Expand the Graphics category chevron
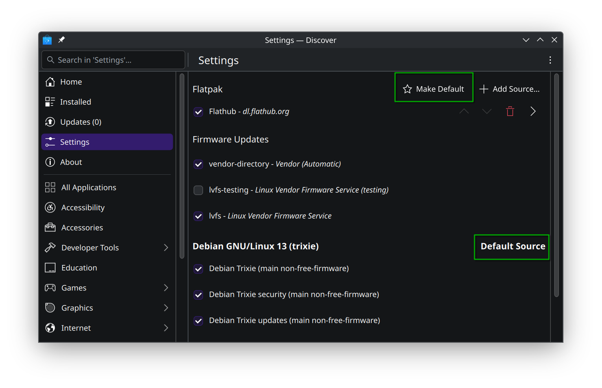602x388 pixels. (x=166, y=308)
